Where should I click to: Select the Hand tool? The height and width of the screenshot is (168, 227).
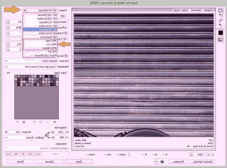click(x=221, y=10)
